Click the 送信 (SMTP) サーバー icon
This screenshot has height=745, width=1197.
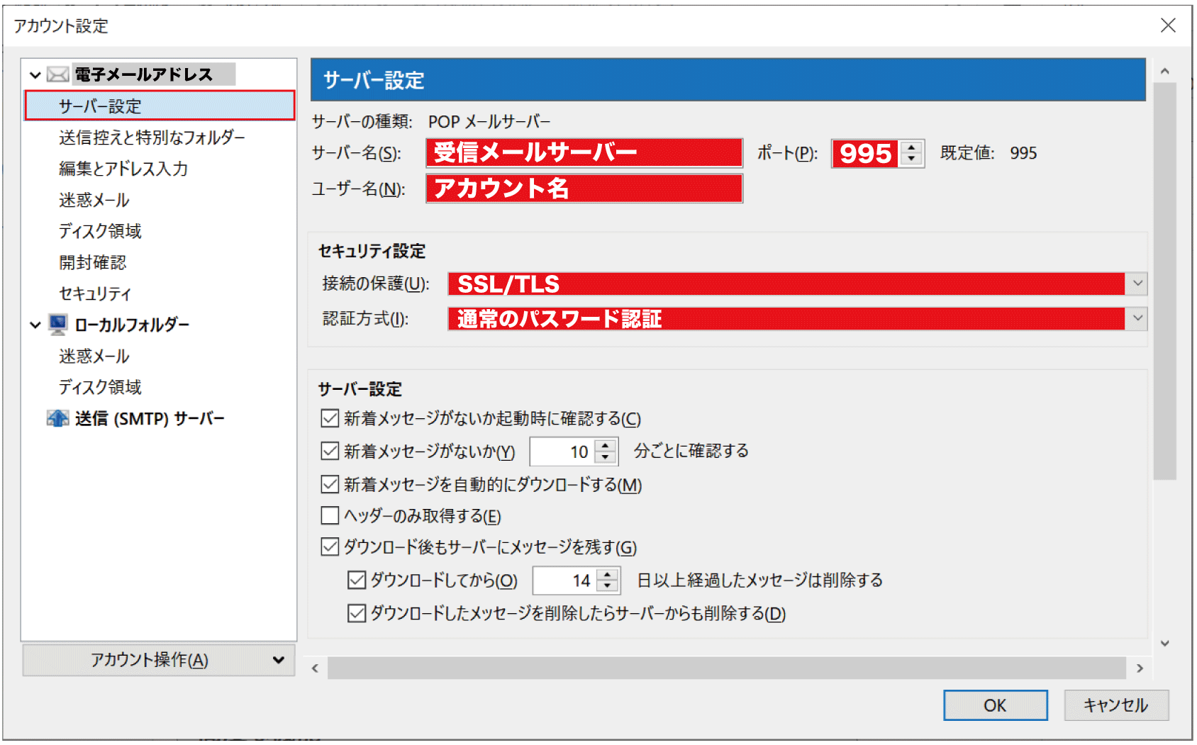pos(57,418)
